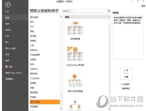Image resolution: width=146 pixels, height=111 pixels.
Task: Select 思维导图 category
Action: click(34, 92)
